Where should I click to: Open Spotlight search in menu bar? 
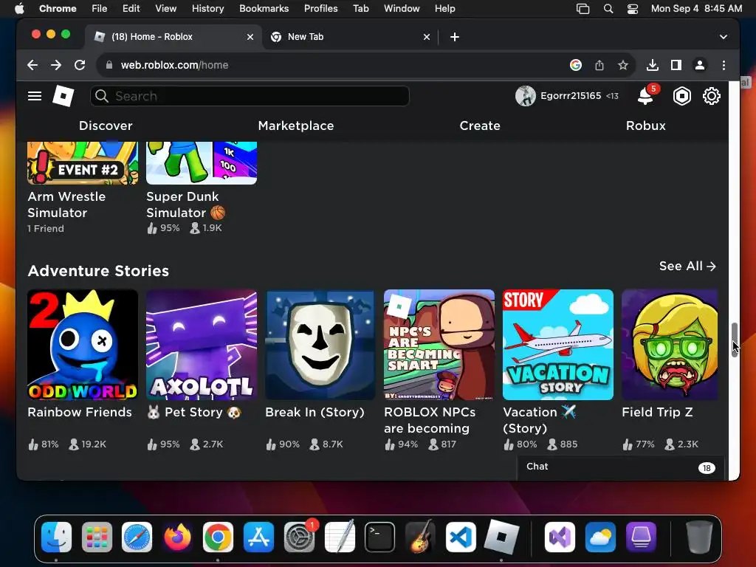[x=608, y=9]
